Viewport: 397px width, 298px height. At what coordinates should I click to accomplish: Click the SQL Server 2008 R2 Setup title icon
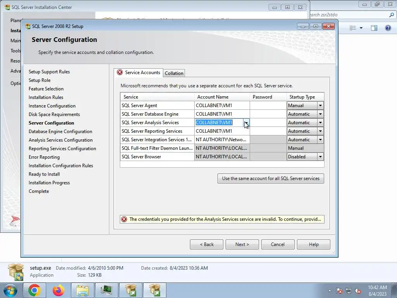click(x=28, y=26)
